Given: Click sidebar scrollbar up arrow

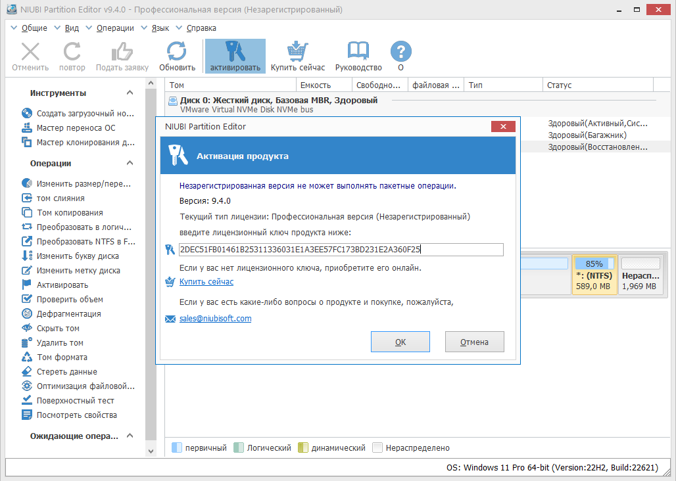Looking at the screenshot, I should 151,83.
